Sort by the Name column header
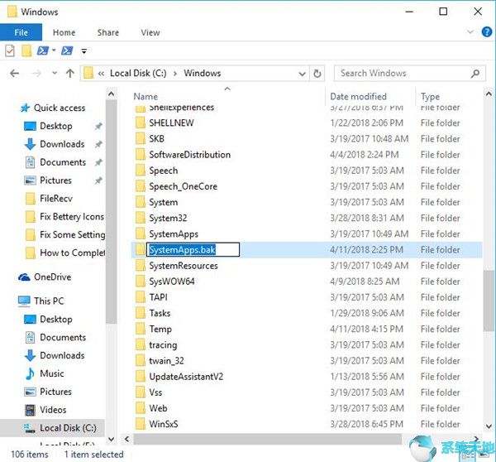 (145, 96)
